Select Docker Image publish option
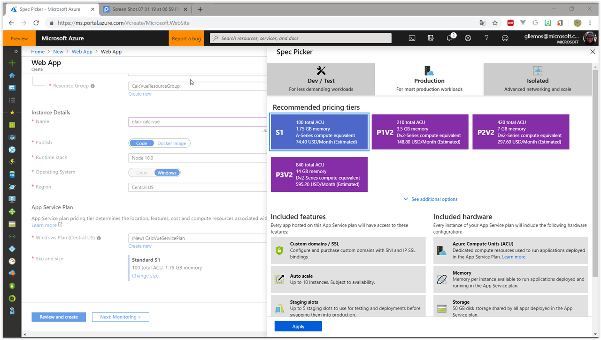The image size is (601, 340). pyautogui.click(x=172, y=144)
